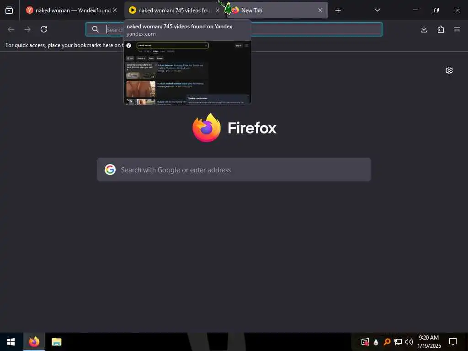Minimize the Firefox window
This screenshot has width=468, height=351.
(x=415, y=10)
